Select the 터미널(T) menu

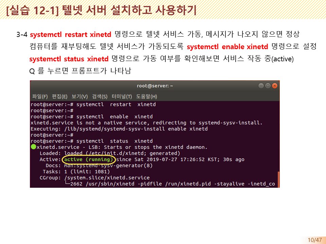(x=122, y=97)
